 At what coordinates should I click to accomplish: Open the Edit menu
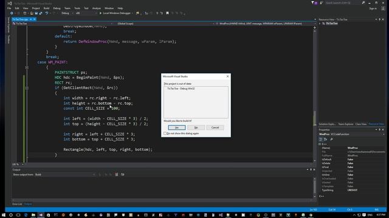17,8
